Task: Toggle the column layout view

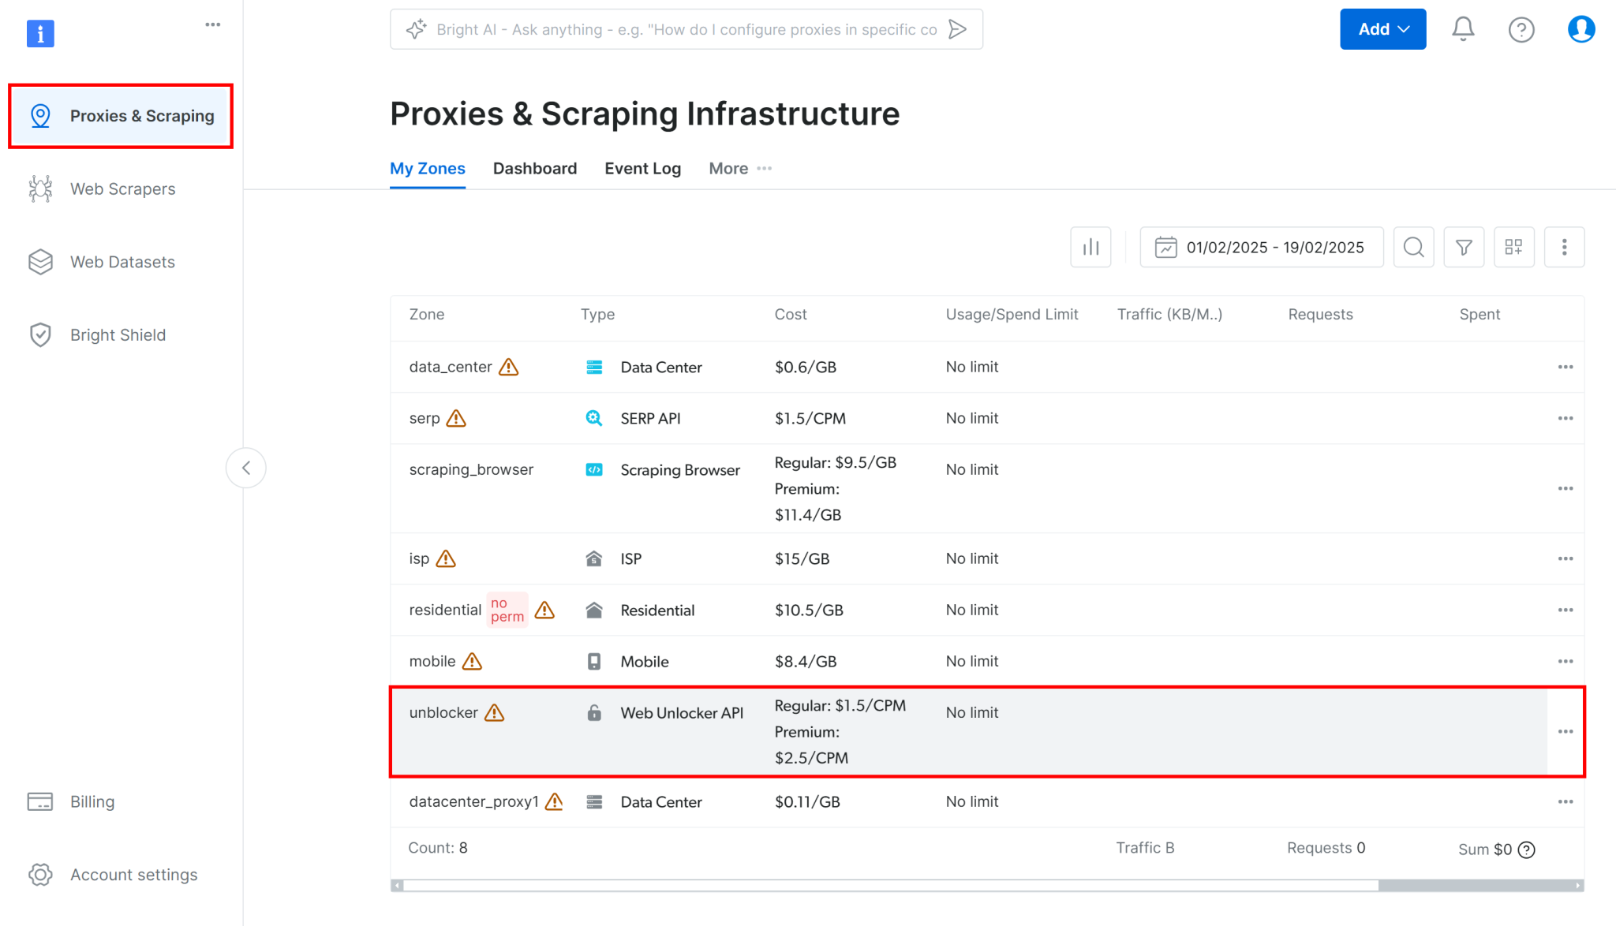Action: tap(1514, 247)
